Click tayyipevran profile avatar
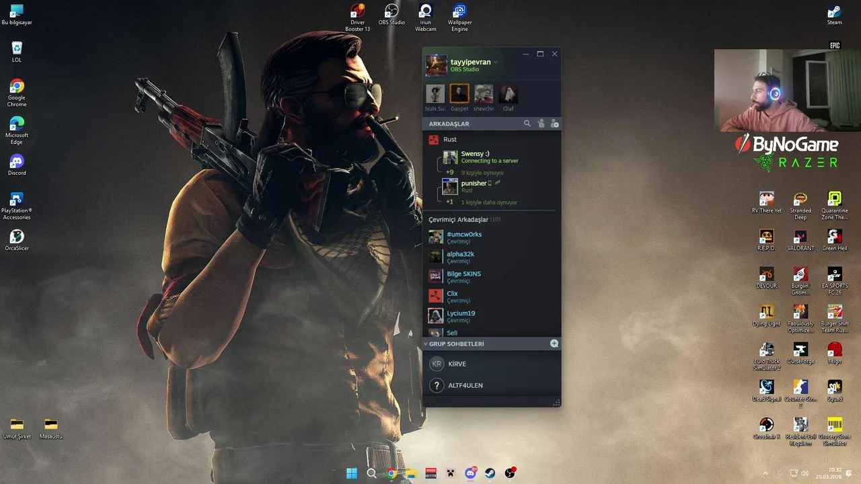 436,65
